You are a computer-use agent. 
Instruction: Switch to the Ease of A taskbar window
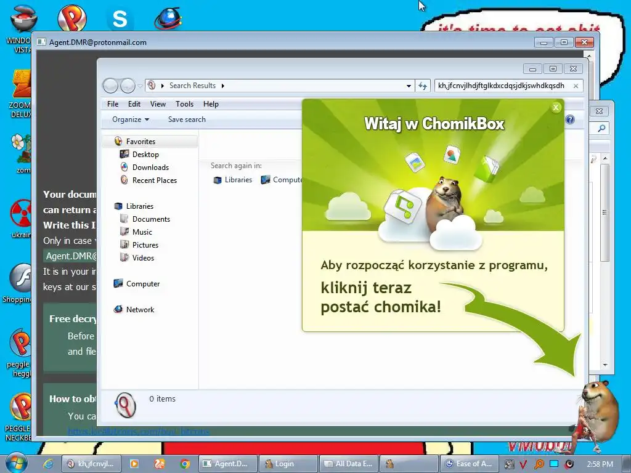469,464
